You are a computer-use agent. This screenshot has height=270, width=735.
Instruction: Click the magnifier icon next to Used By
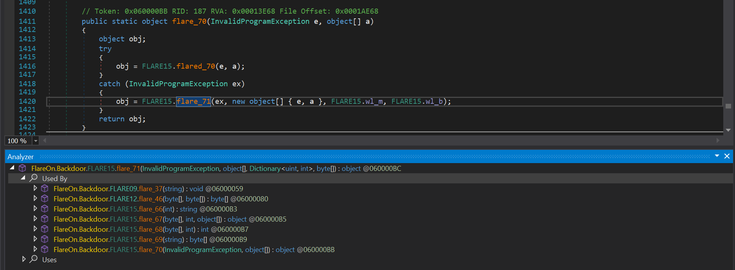(x=34, y=178)
